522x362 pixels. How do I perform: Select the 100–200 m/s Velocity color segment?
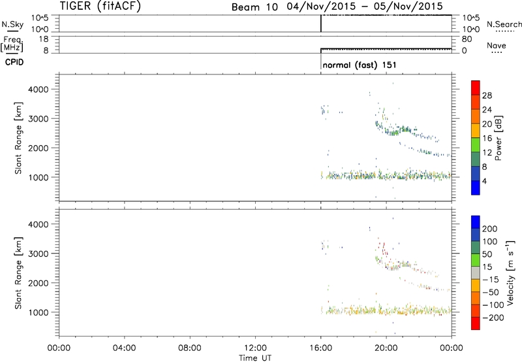(476, 235)
